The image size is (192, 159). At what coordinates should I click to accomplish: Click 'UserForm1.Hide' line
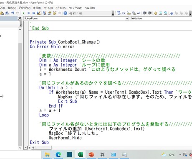pos(65,138)
